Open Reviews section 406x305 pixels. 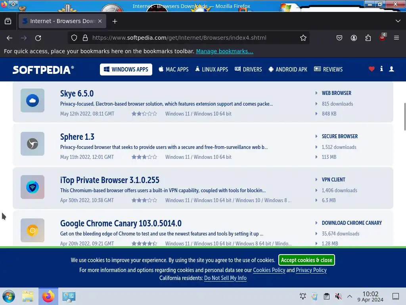pyautogui.click(x=328, y=69)
